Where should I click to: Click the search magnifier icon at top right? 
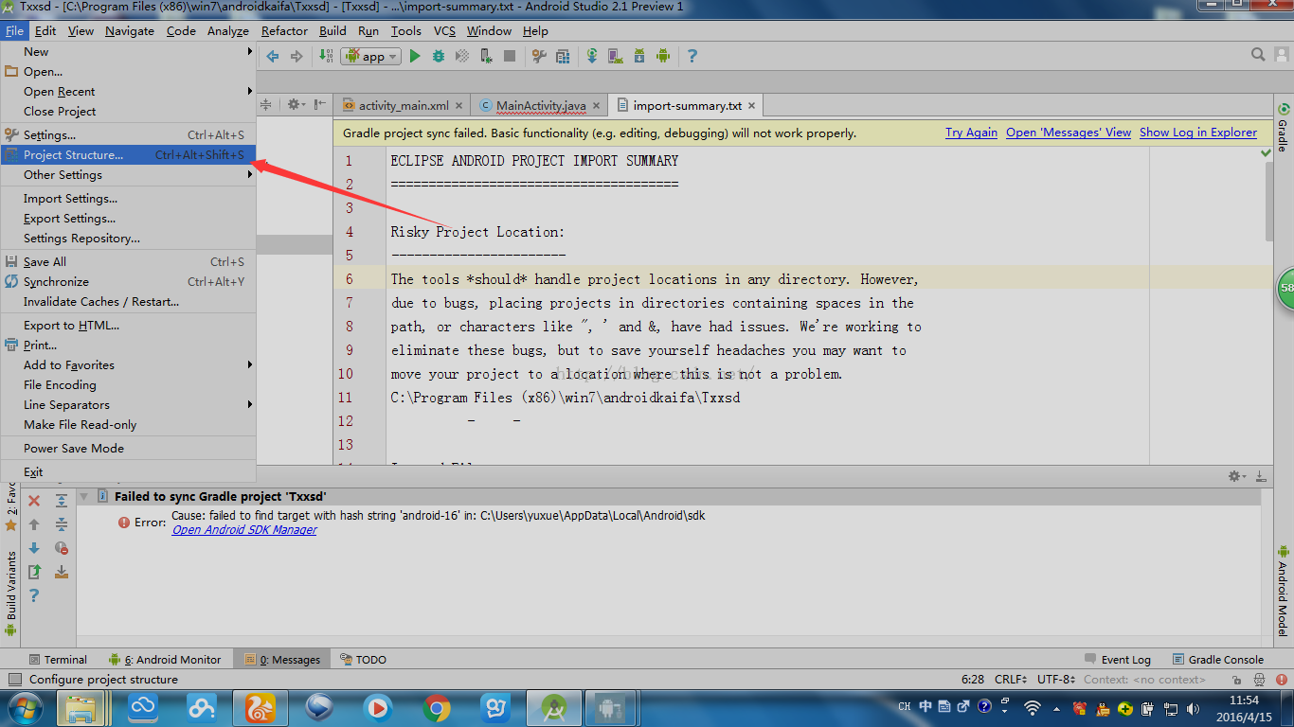(x=1258, y=55)
